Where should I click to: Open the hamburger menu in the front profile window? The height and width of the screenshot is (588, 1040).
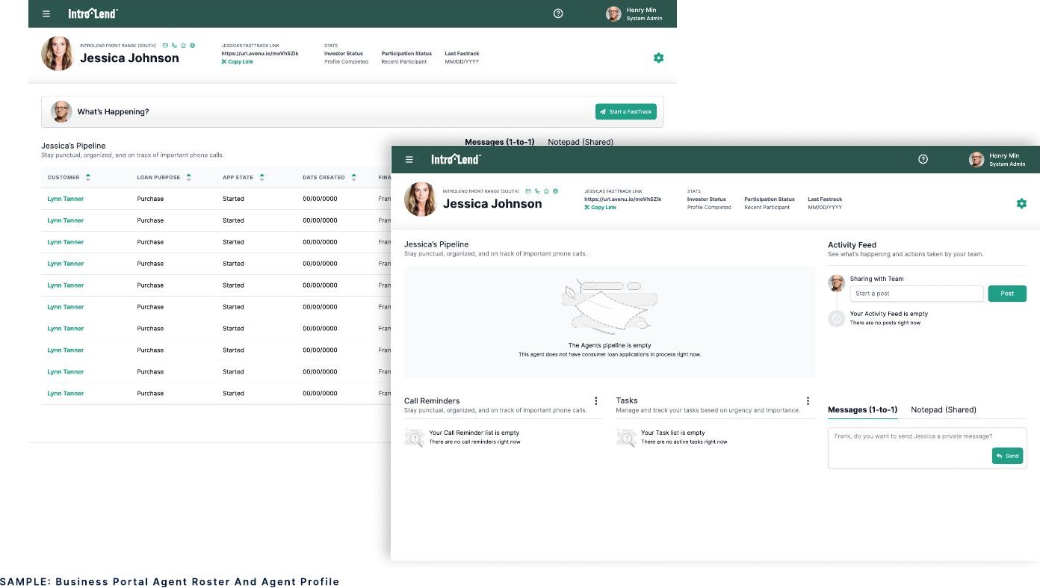tap(409, 159)
